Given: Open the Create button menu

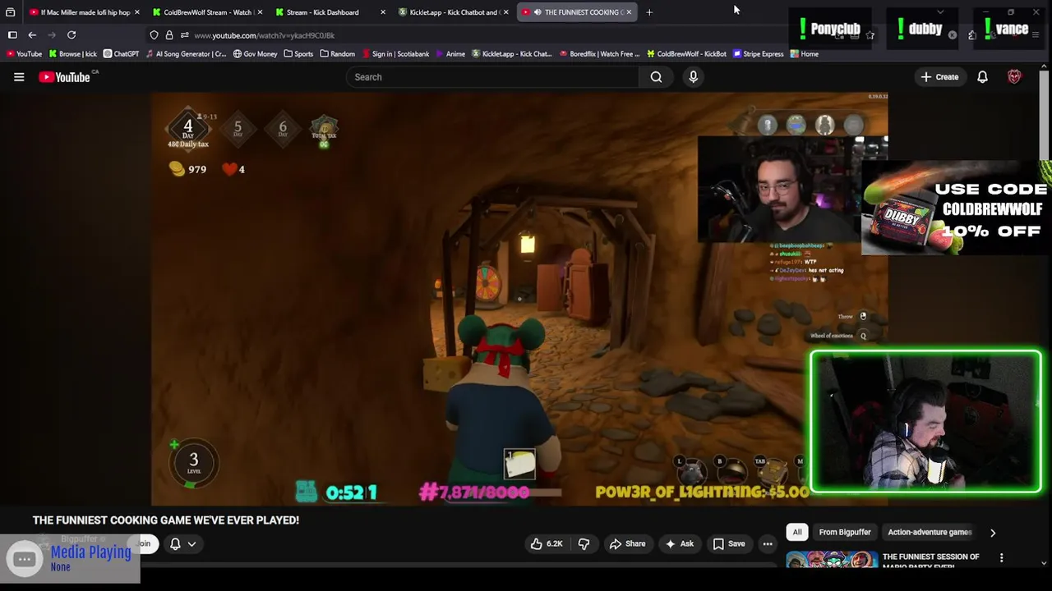Looking at the screenshot, I should [x=939, y=77].
